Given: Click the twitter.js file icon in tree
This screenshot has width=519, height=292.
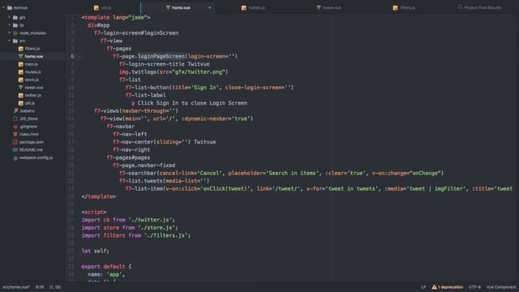Looking at the screenshot, I should [x=21, y=96].
